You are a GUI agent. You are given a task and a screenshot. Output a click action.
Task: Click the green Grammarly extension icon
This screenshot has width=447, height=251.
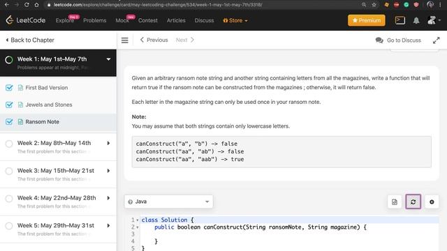click(406, 5)
